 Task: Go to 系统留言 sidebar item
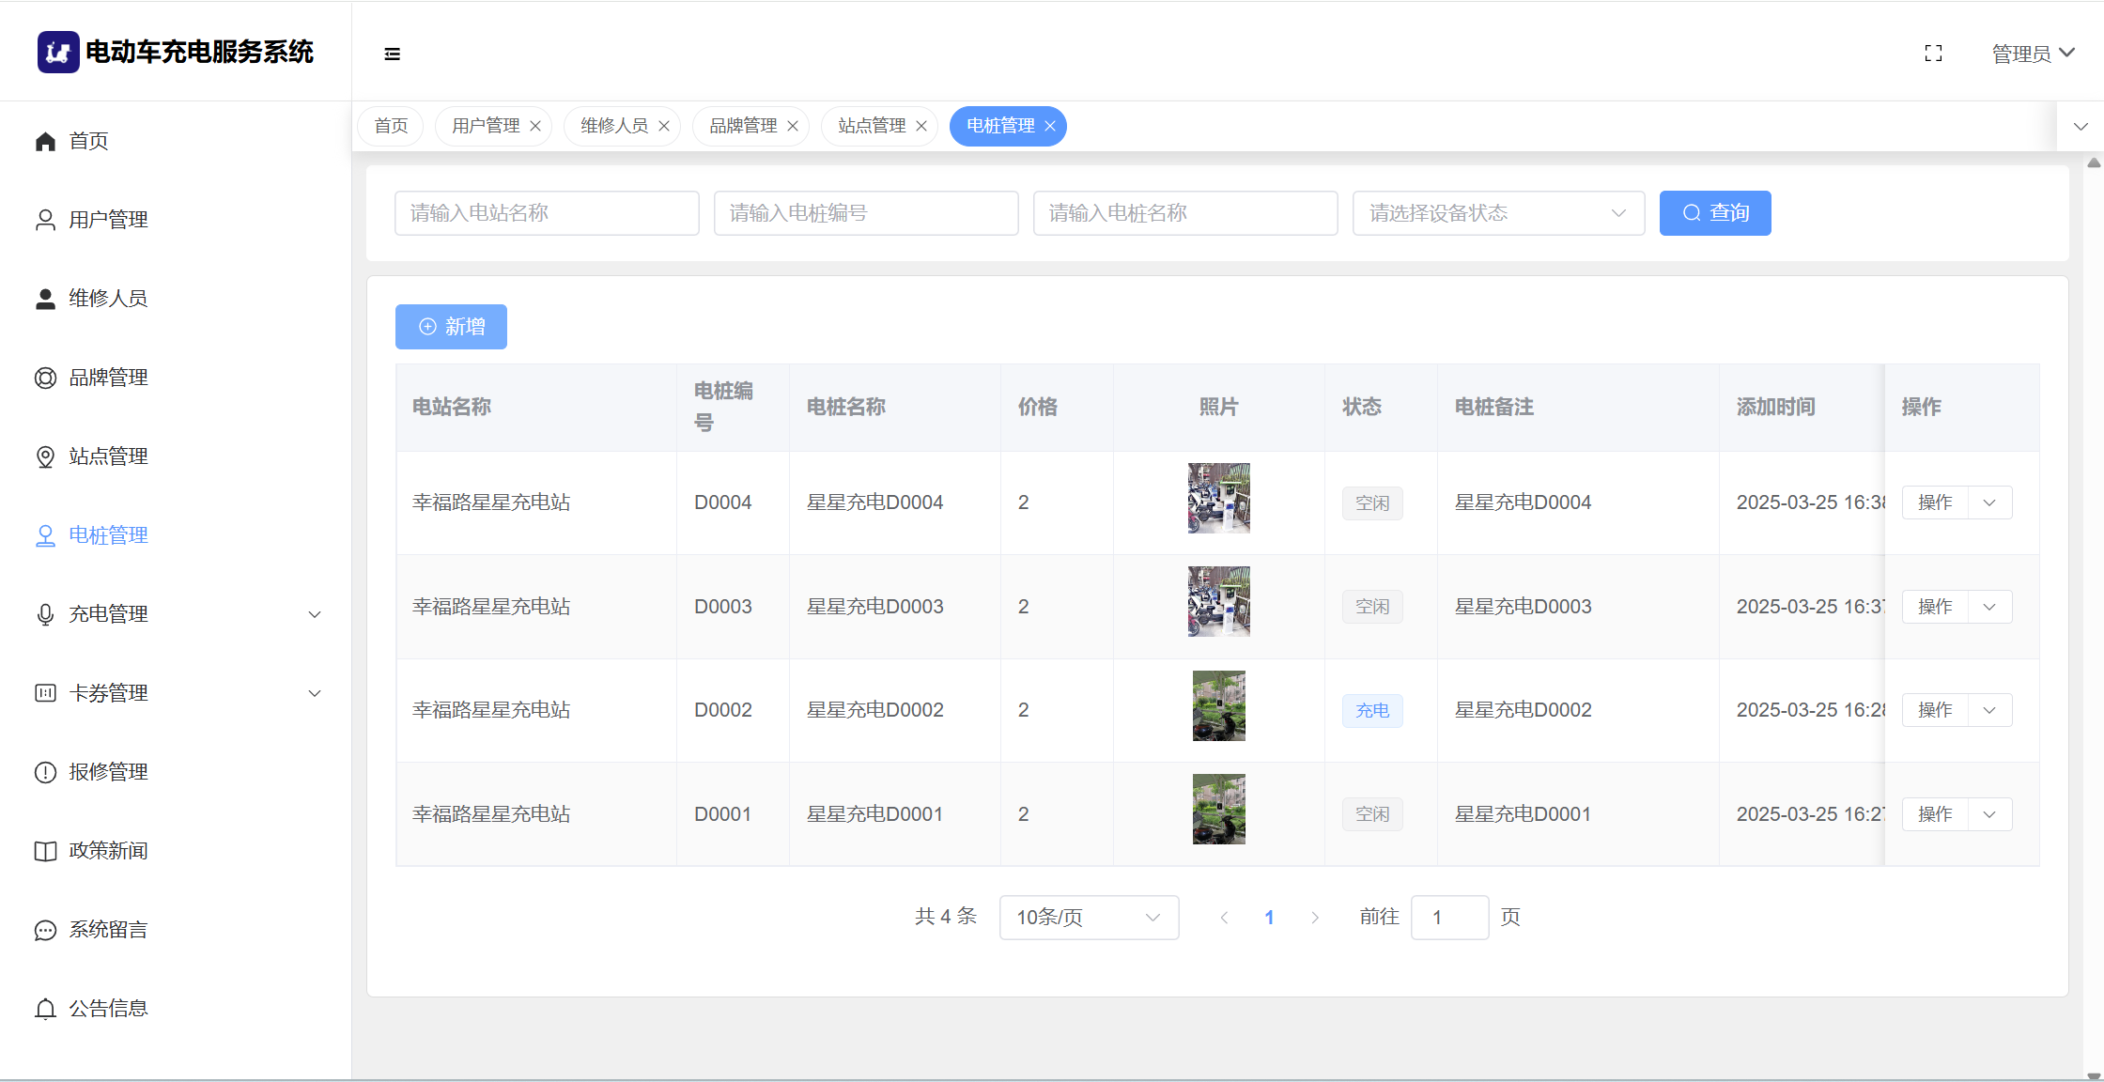(108, 930)
